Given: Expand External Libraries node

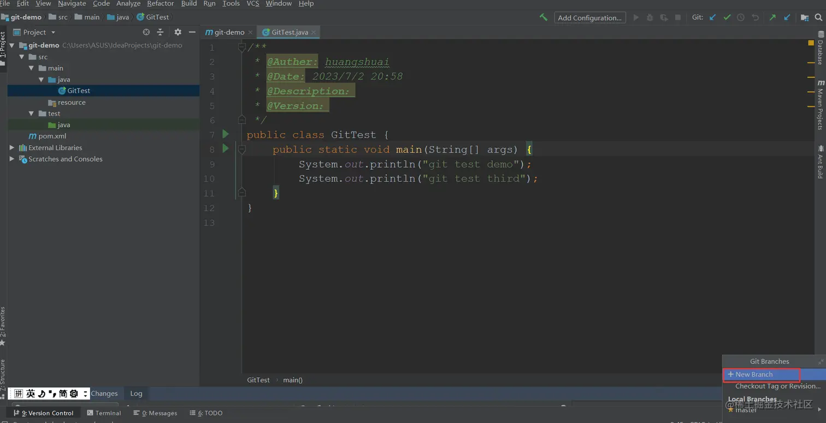Looking at the screenshot, I should [12, 147].
